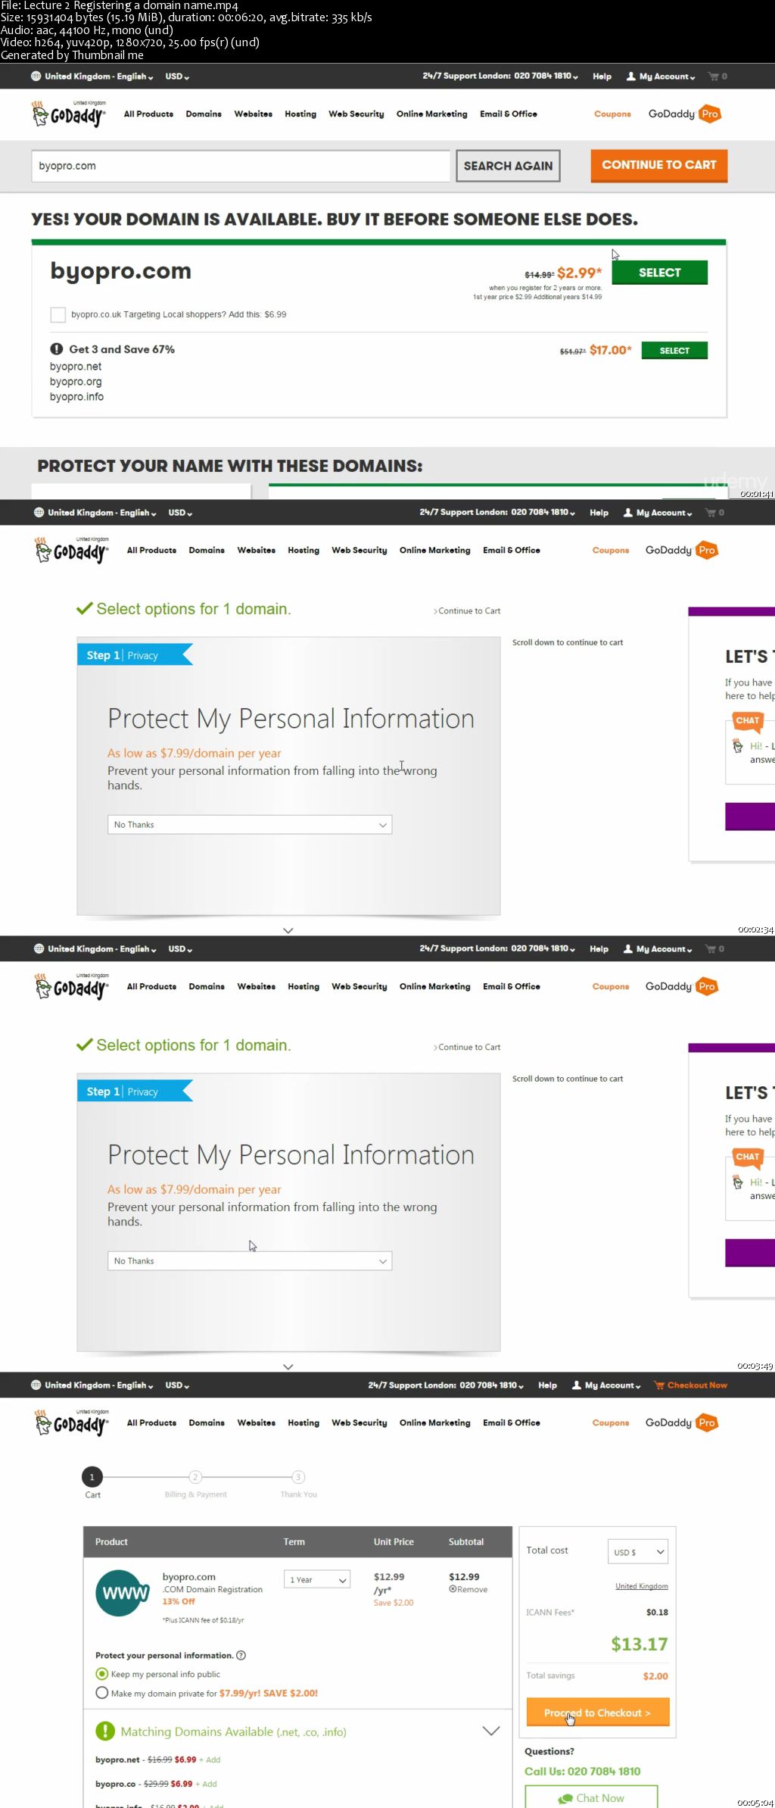Open the USD $ currency dropdown in Total cost
Viewport: 775px width, 1808px height.
638,1552
